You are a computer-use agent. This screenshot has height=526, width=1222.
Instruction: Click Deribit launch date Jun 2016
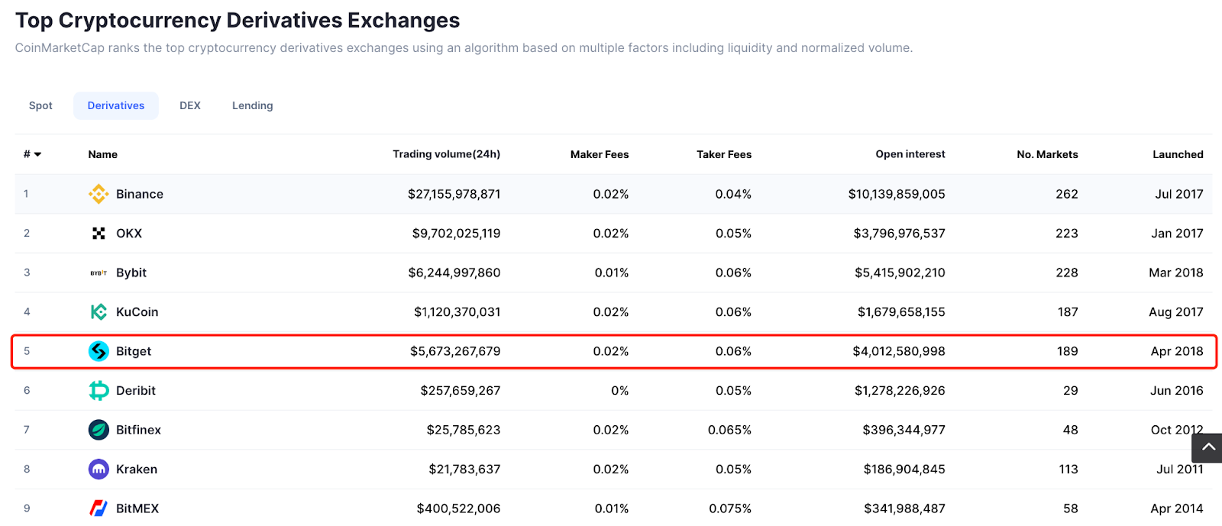pos(1177,390)
